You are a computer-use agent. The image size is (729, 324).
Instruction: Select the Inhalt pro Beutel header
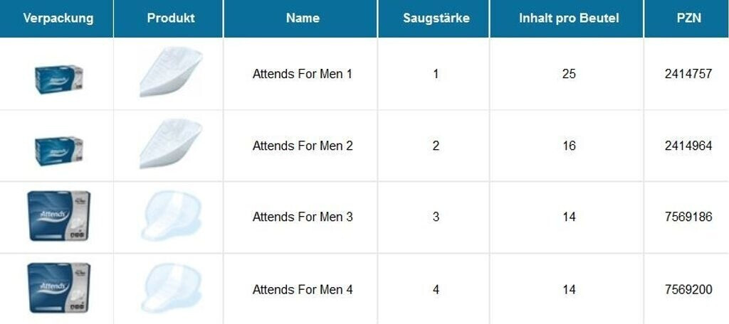pyautogui.click(x=568, y=18)
